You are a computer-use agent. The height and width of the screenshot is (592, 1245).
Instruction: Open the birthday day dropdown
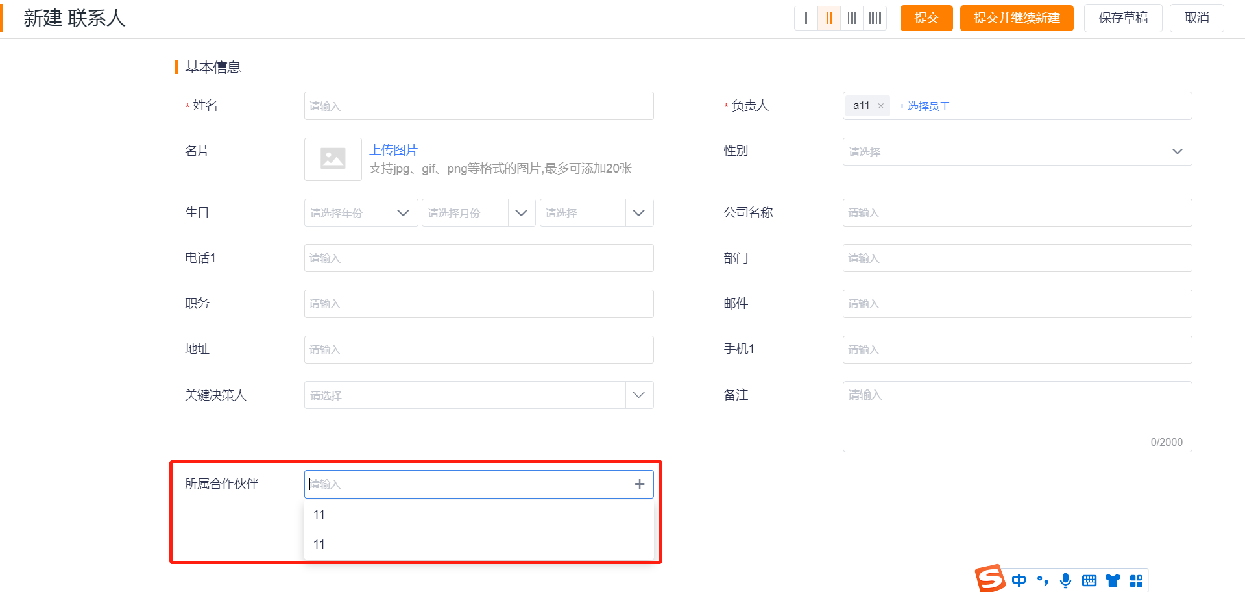pyautogui.click(x=596, y=213)
